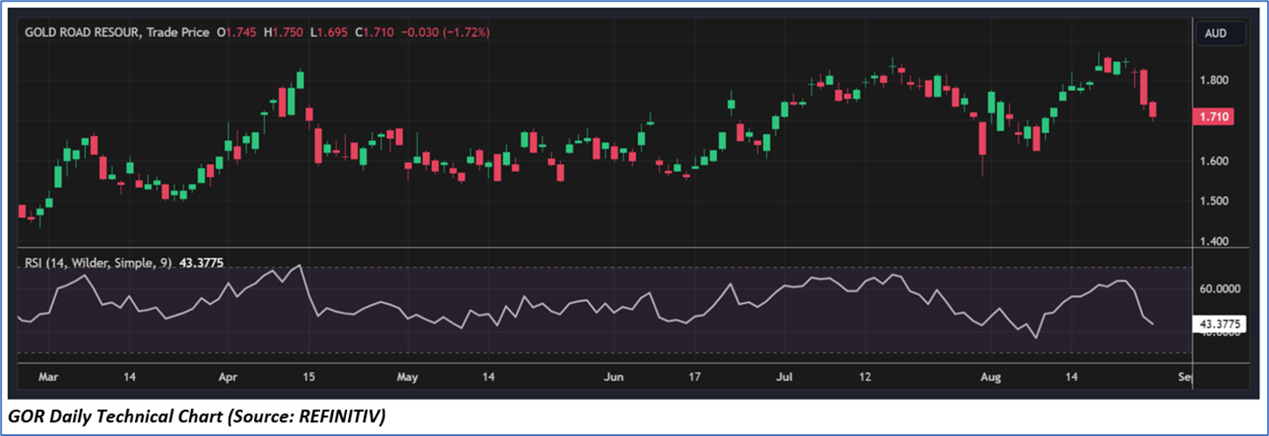
Task: Click the 12 date label after Jul
Action: click(865, 376)
